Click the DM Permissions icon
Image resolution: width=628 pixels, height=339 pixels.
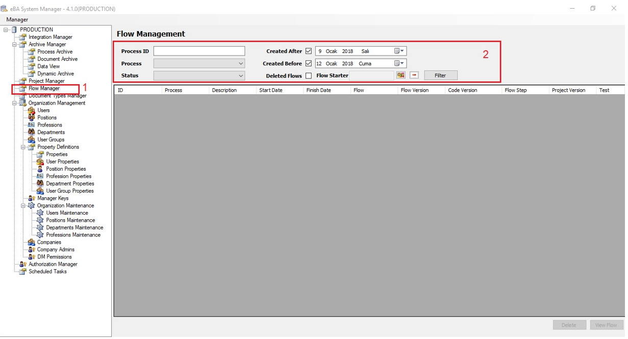(x=32, y=257)
